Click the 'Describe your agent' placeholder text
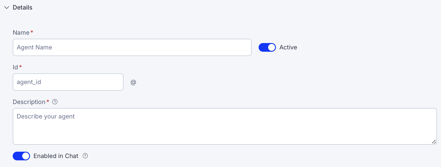 click(46, 116)
